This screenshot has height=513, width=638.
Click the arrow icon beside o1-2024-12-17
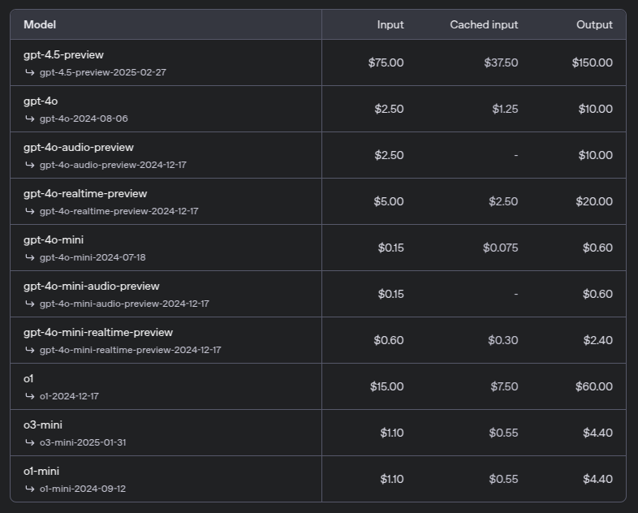(30, 397)
